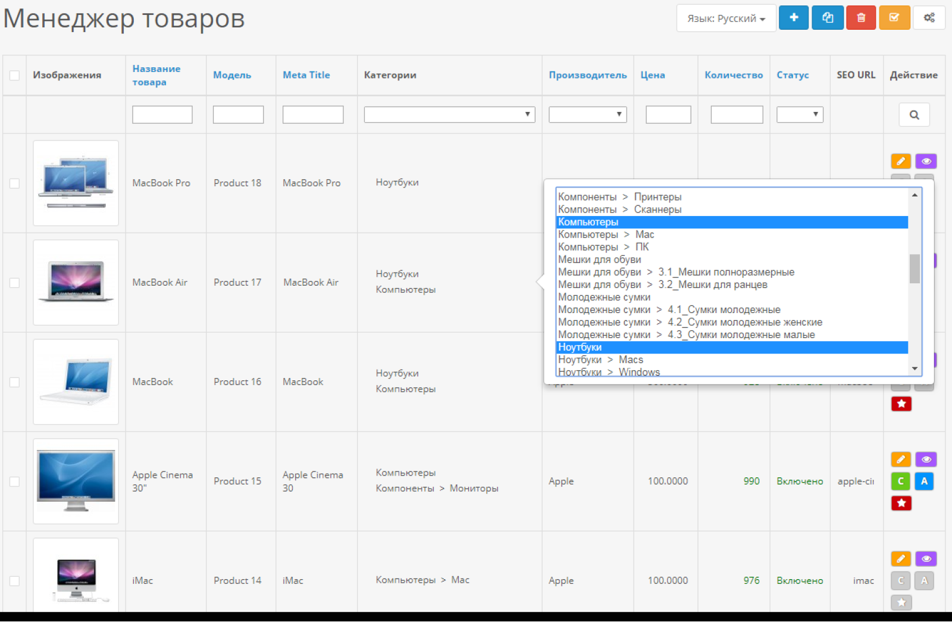Select 'Компьютеры > ПК' in category list
The image size is (952, 622).
click(732, 247)
